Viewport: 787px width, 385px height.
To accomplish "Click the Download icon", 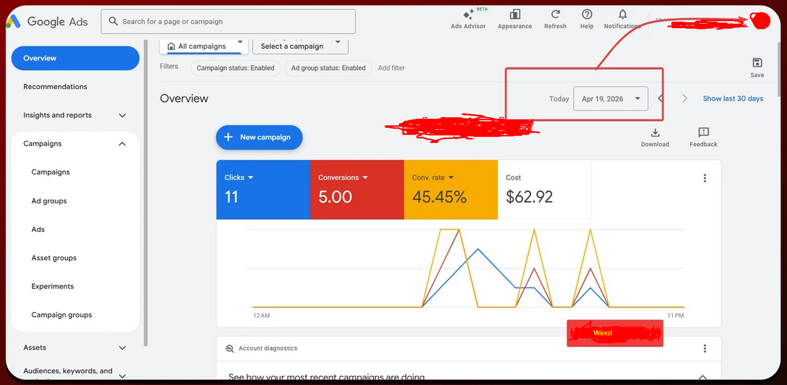I will 655,132.
